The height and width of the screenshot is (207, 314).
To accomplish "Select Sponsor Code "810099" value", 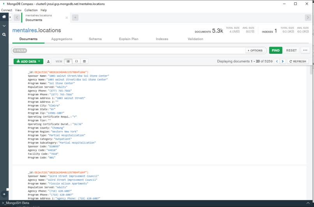I will pos(54,146).
